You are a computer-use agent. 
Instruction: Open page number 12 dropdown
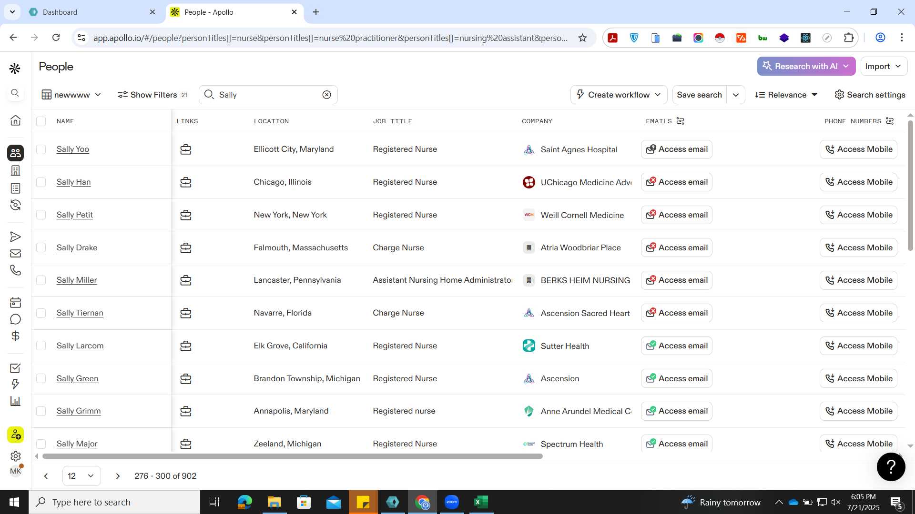pyautogui.click(x=81, y=476)
